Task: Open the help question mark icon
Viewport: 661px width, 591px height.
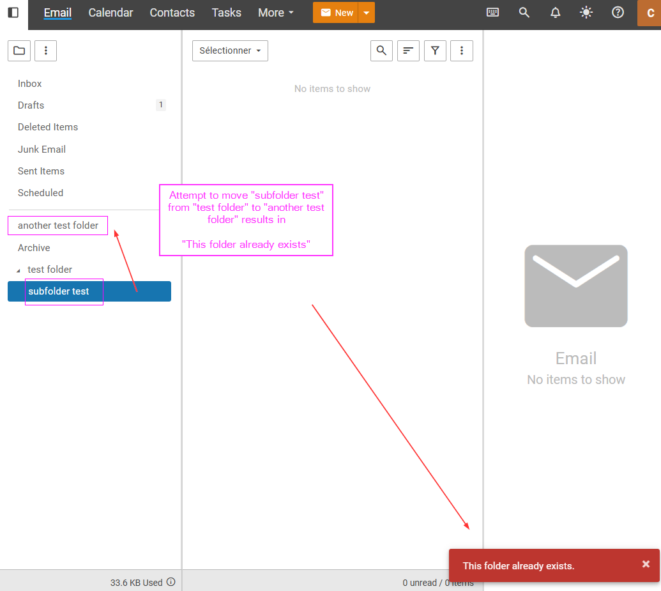Action: 618,13
